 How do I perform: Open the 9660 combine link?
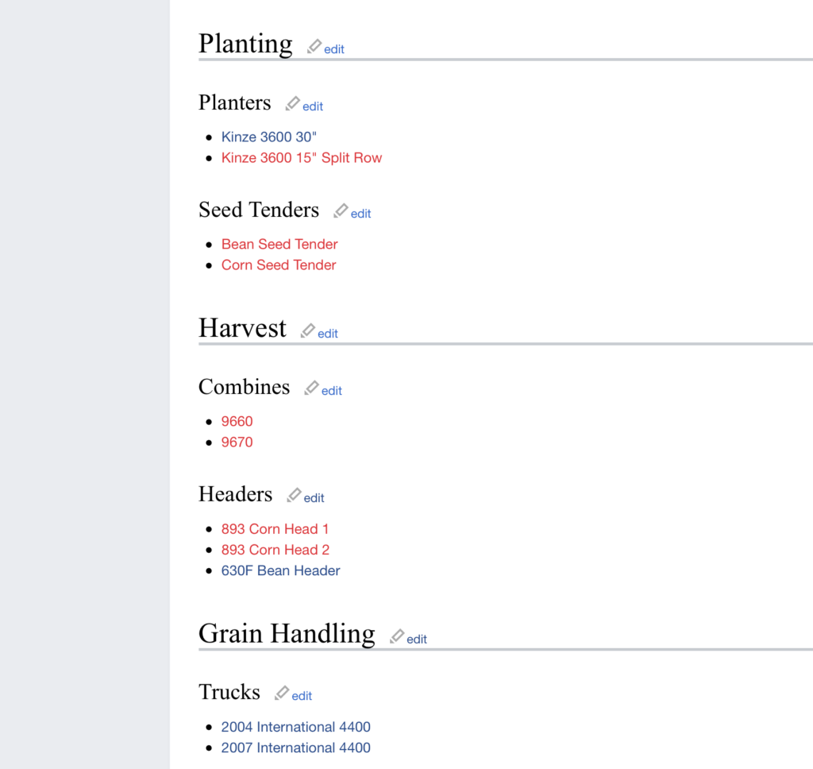coord(237,421)
